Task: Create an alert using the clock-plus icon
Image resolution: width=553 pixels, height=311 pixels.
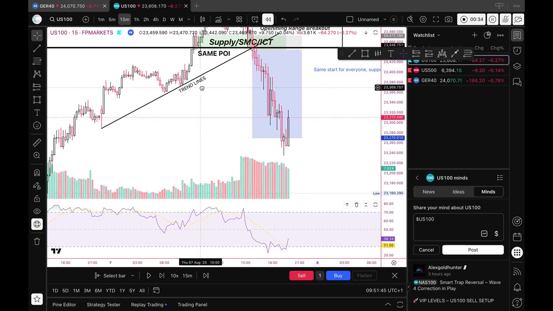Action: [x=255, y=19]
